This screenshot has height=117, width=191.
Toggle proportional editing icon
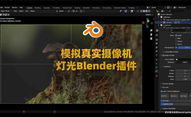[x=81, y=11]
